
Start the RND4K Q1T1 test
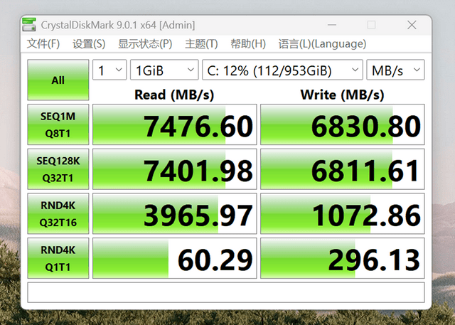(58, 258)
